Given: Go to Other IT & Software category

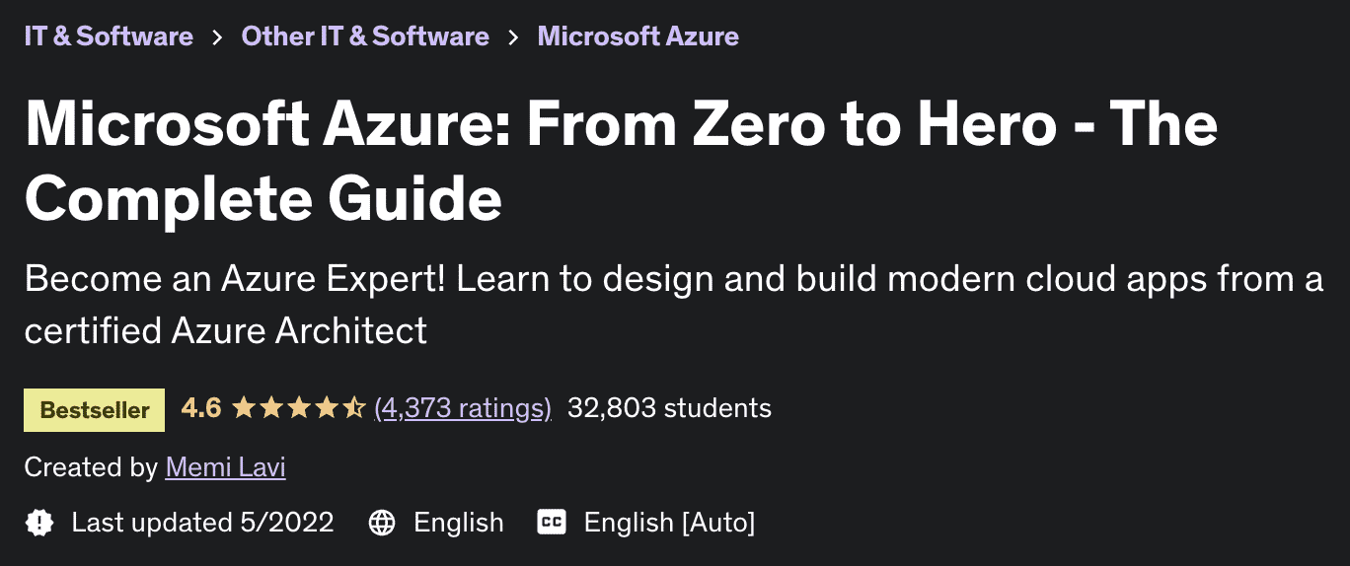Looking at the screenshot, I should pyautogui.click(x=365, y=36).
